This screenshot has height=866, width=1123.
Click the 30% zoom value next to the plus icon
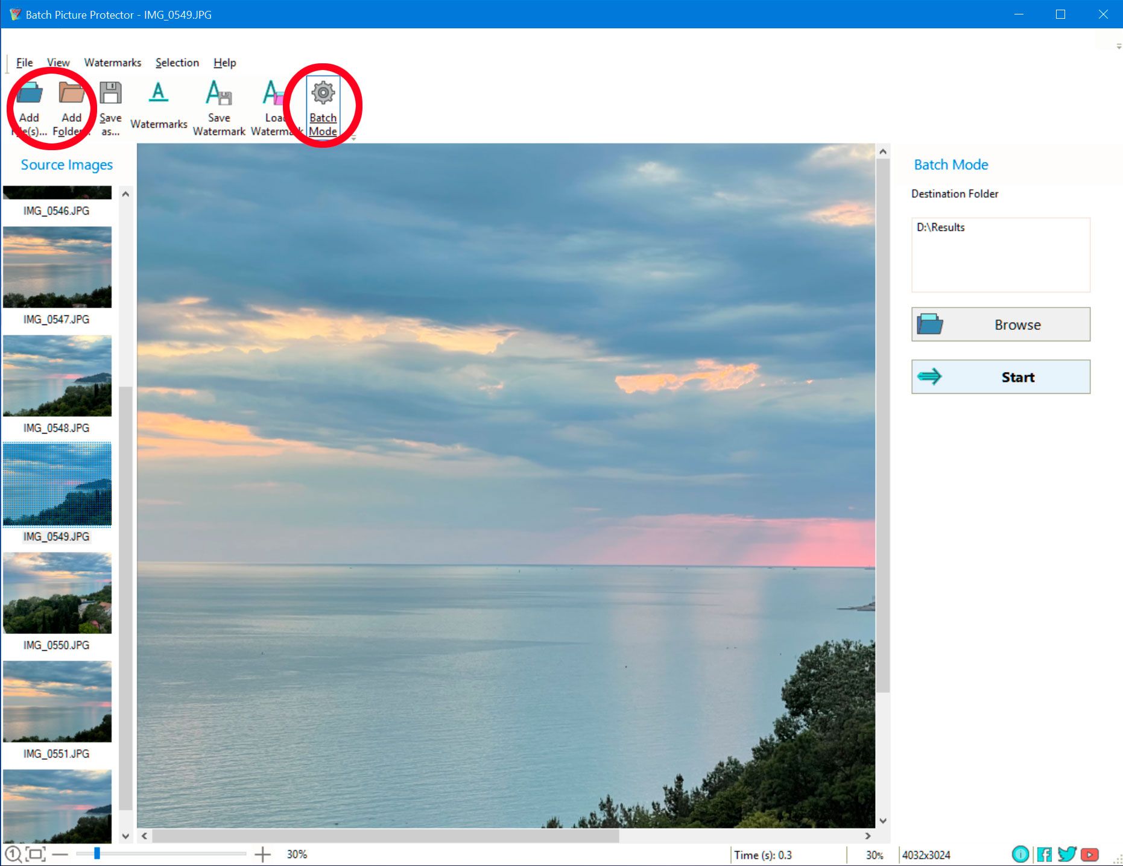click(x=297, y=854)
